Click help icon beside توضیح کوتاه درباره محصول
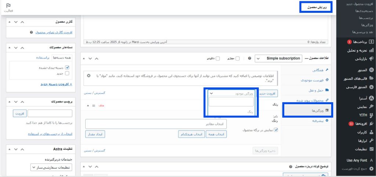Image resolution: width=376 pixels, height=177 pixels. [291, 166]
